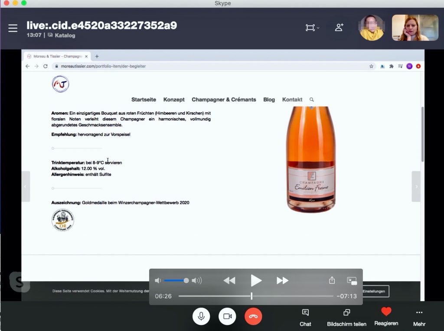Open the Chat panel
Viewport: 444px width, 331px height.
pos(305,317)
